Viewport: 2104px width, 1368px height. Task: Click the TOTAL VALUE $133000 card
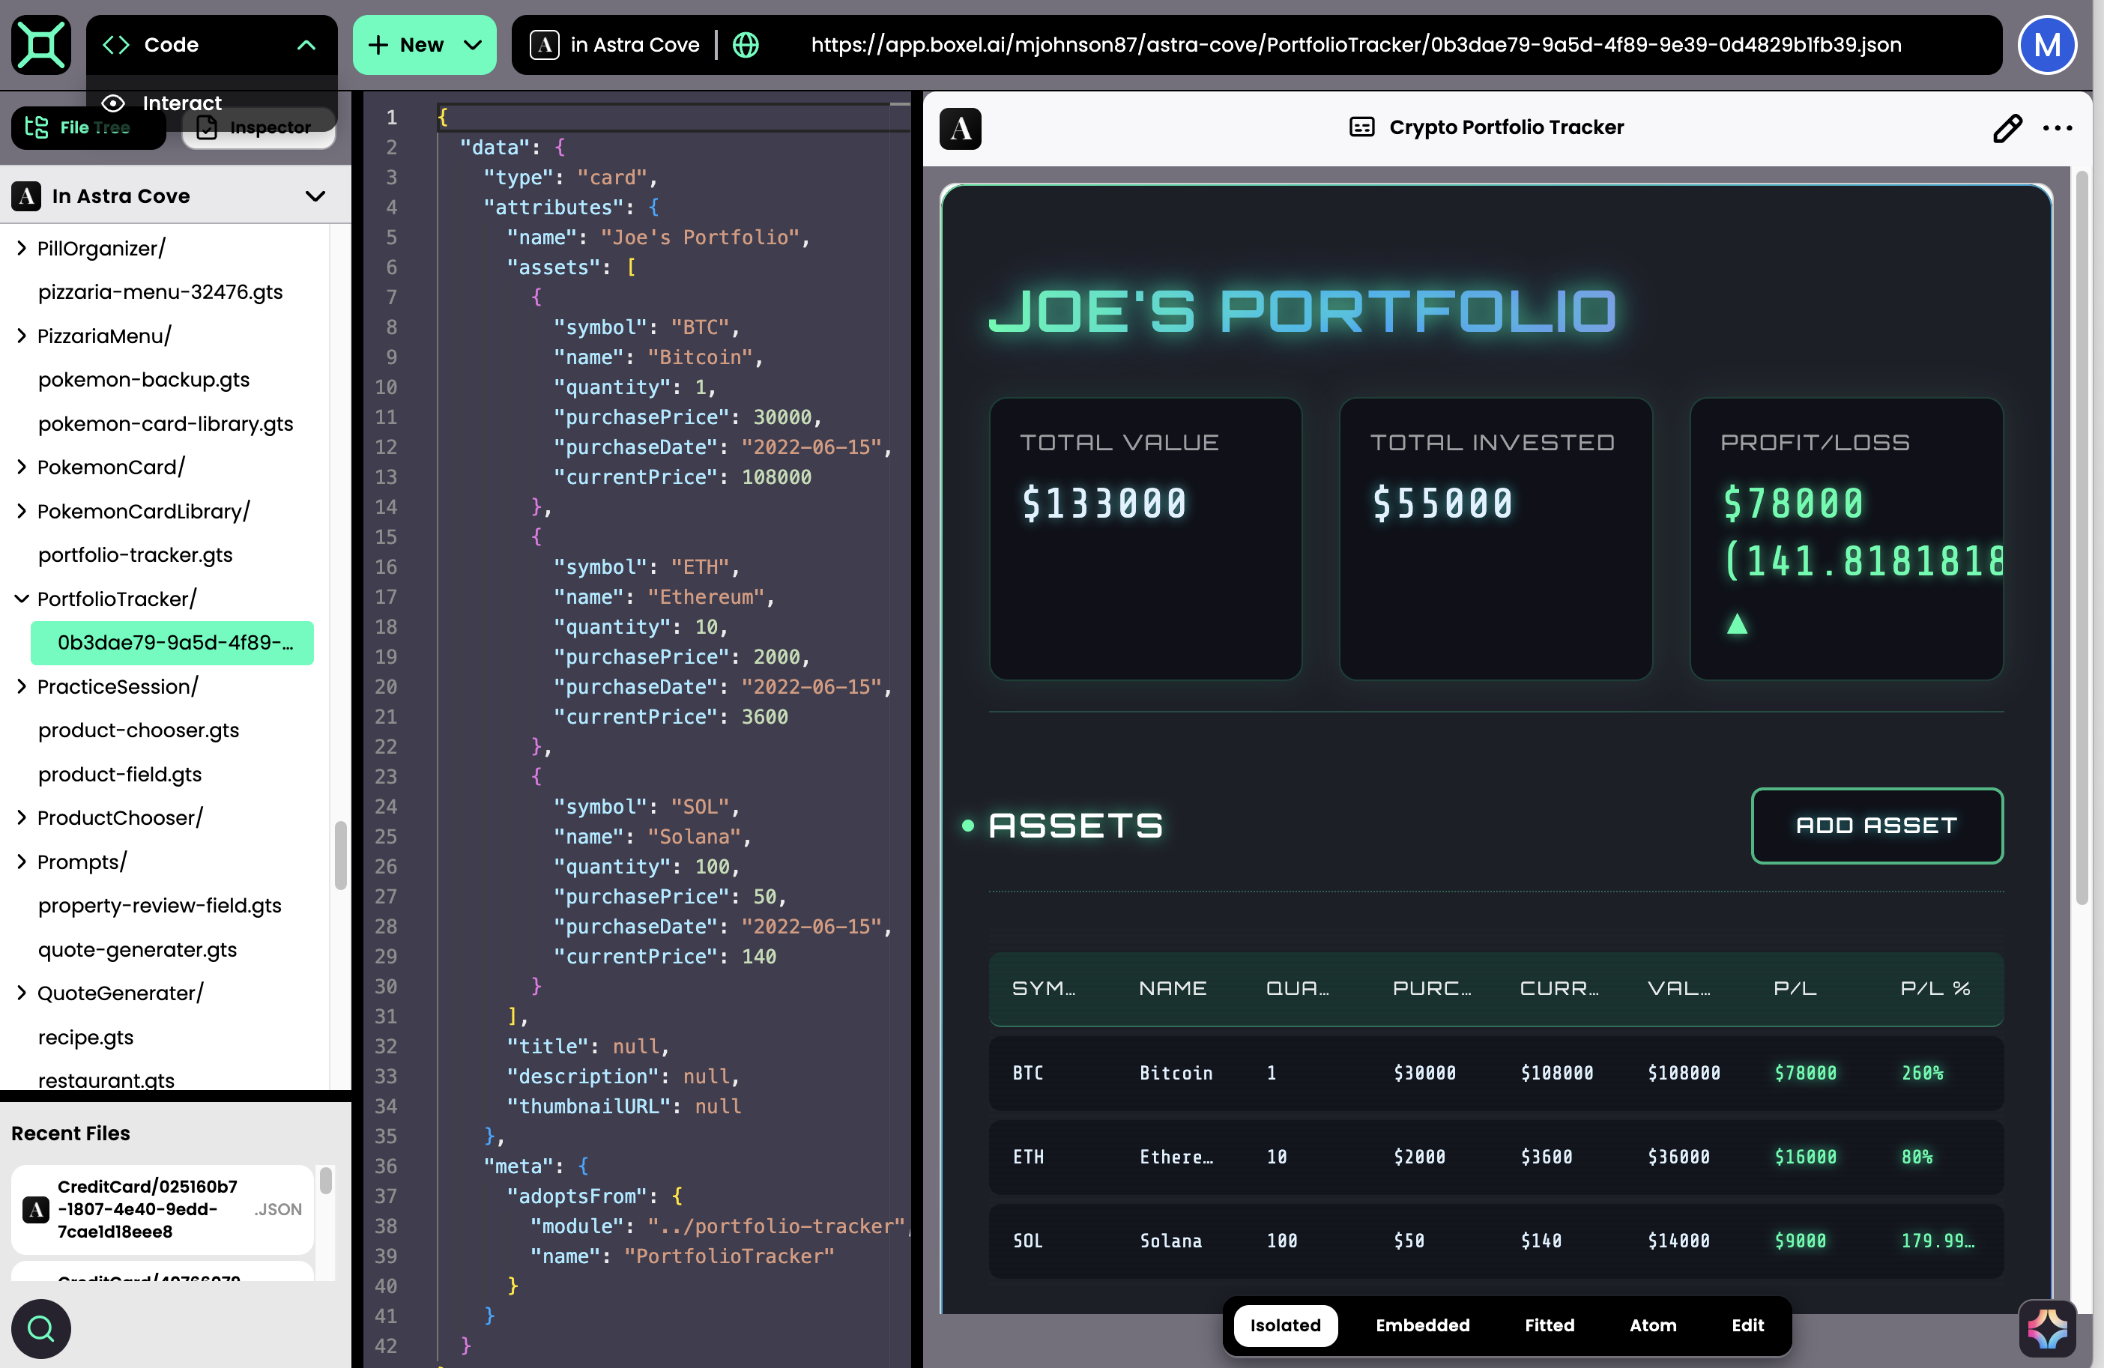point(1145,538)
